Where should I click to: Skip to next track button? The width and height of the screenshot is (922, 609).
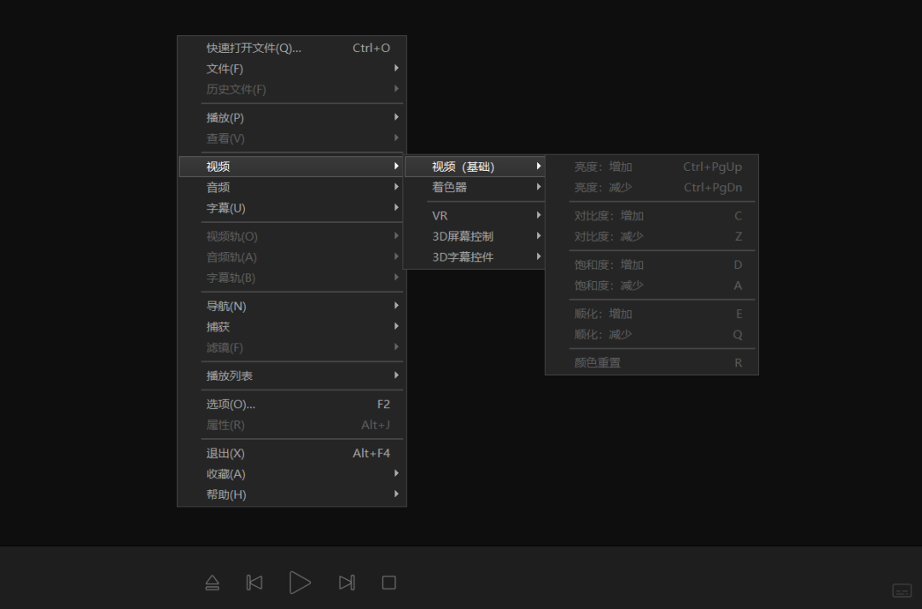(347, 583)
